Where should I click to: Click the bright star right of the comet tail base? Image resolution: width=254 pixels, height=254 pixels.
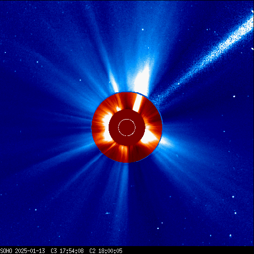pyautogui.click(x=234, y=96)
